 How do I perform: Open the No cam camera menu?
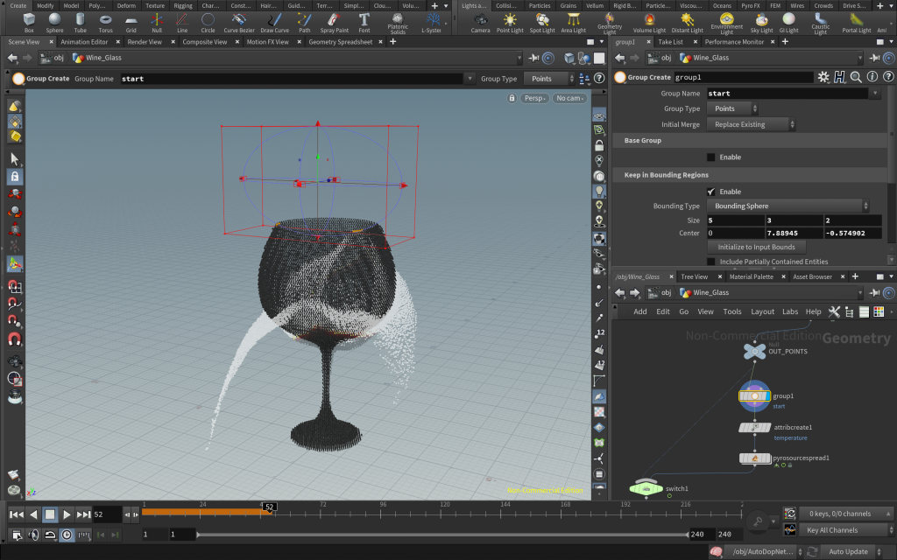coord(569,98)
